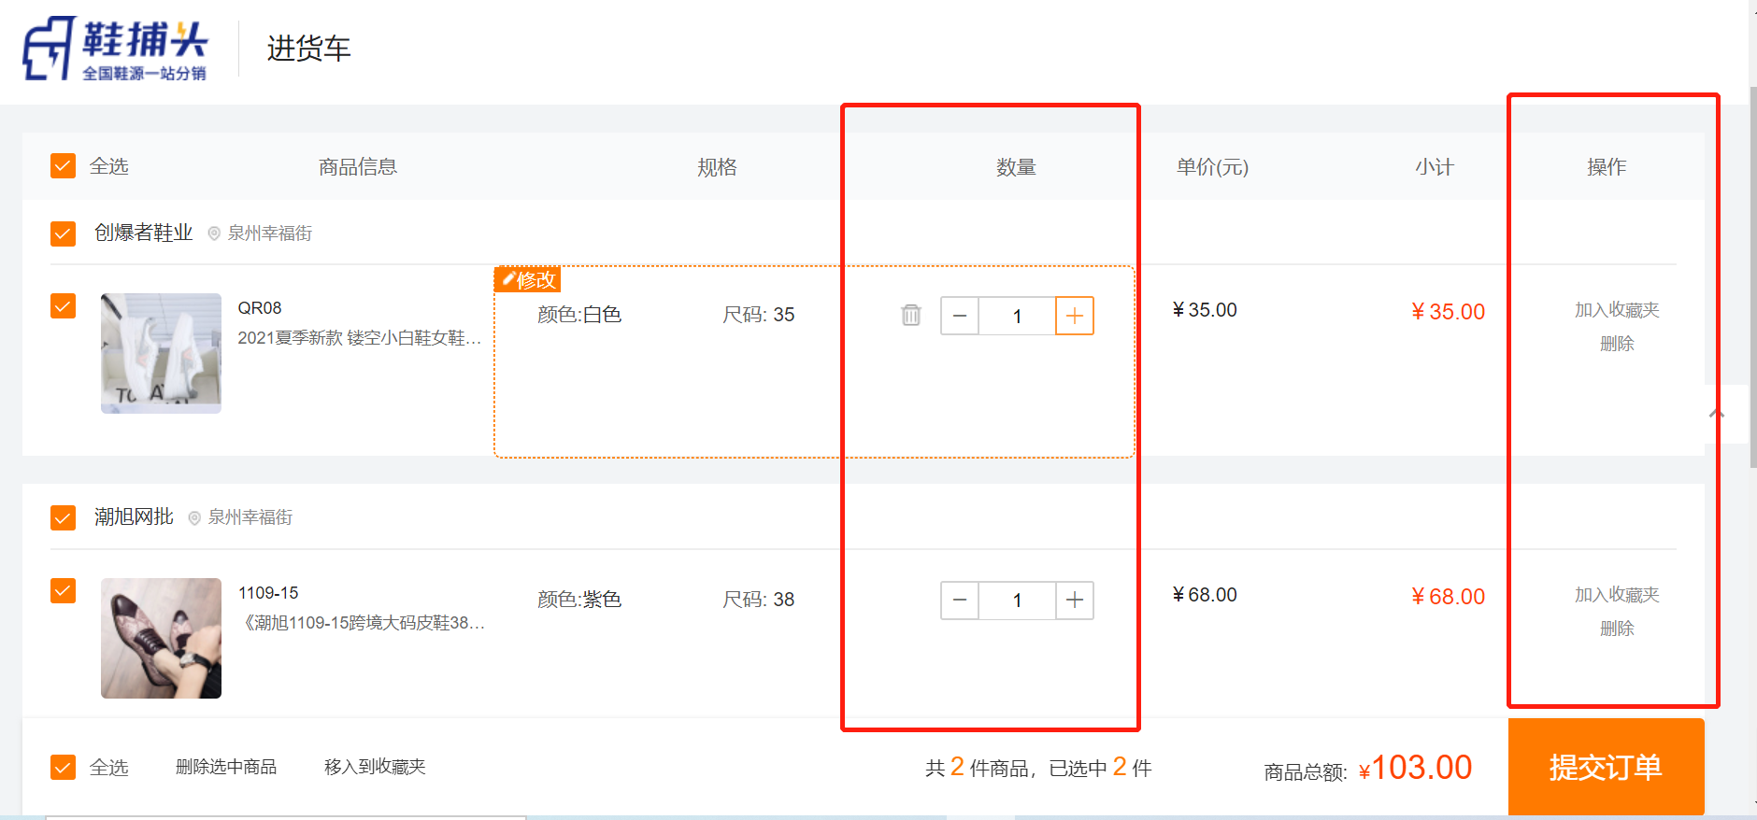This screenshot has height=820, width=1757.
Task: Click the trash icon beside QR08 quantity
Action: (x=910, y=316)
